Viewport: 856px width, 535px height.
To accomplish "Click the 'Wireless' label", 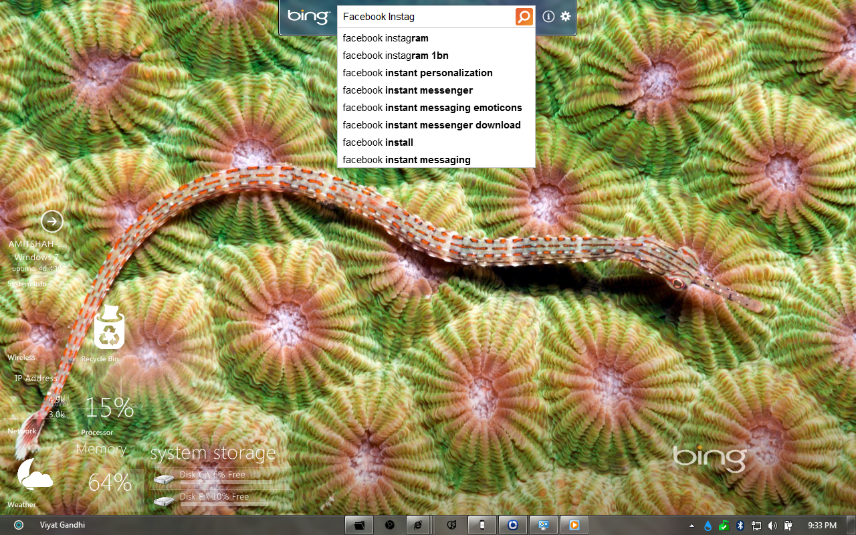I will click(x=21, y=357).
